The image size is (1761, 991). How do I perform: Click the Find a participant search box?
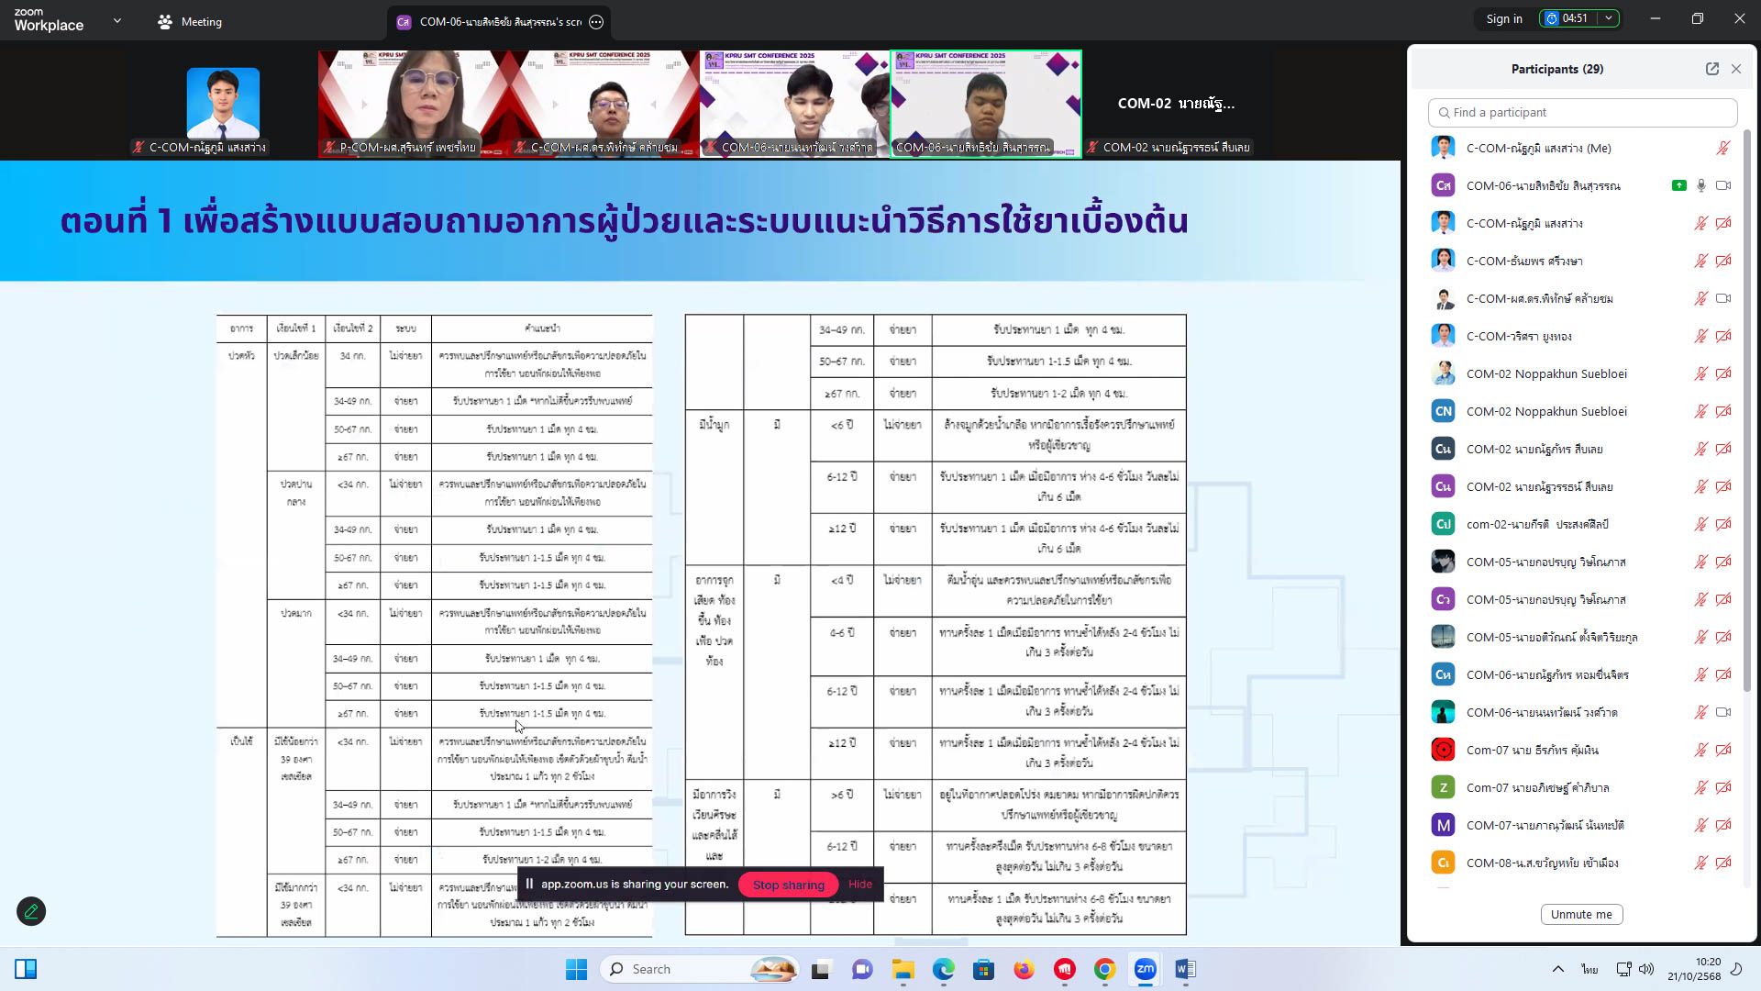pos(1582,112)
